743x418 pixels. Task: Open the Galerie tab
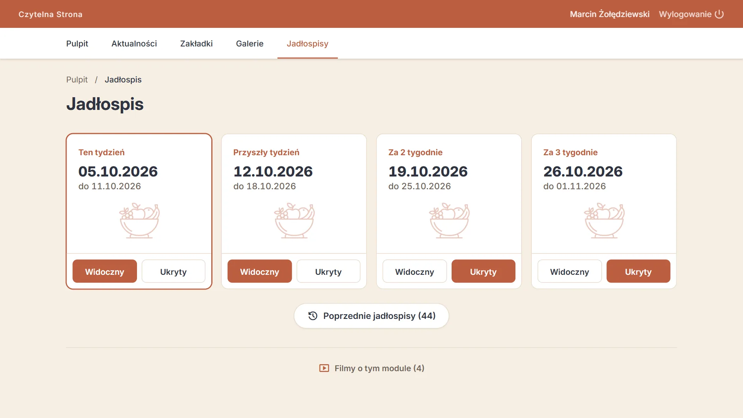pos(250,43)
